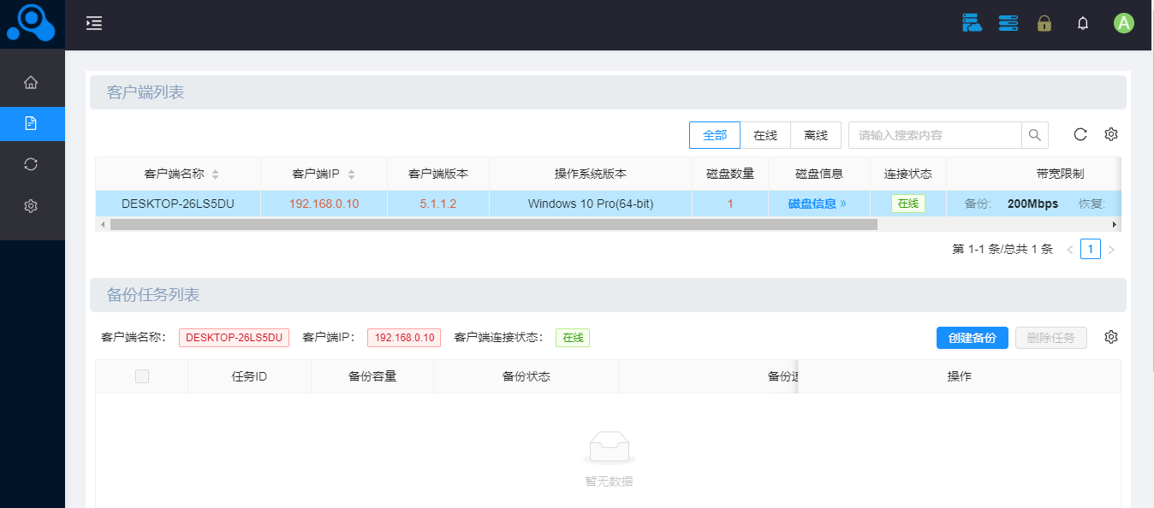This screenshot has width=1154, height=508.
Task: Select the 在线 filter option
Action: pos(764,135)
